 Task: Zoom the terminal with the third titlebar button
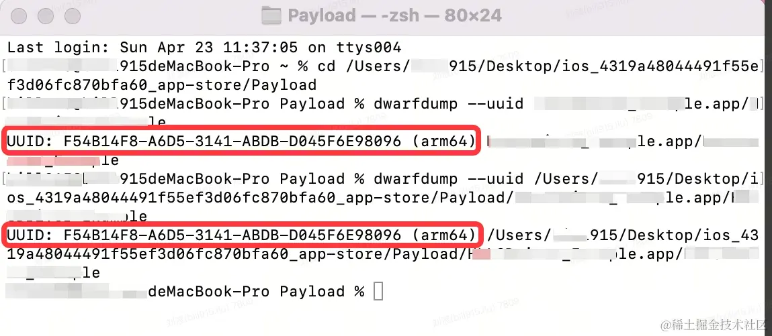click(x=73, y=16)
